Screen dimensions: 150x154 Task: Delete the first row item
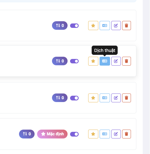(127, 26)
